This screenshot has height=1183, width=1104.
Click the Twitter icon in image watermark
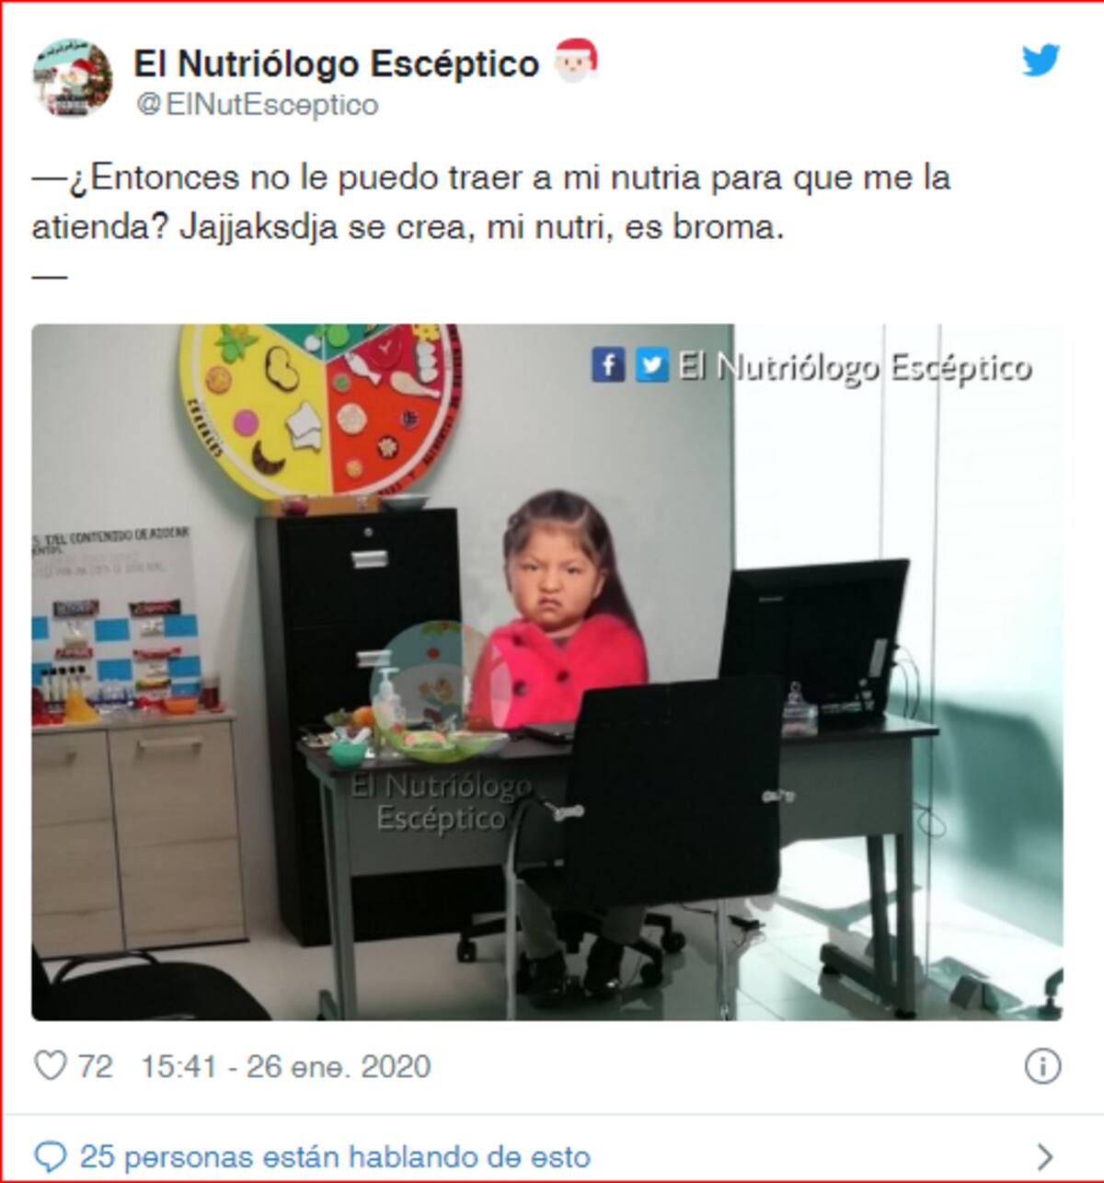[x=652, y=364]
